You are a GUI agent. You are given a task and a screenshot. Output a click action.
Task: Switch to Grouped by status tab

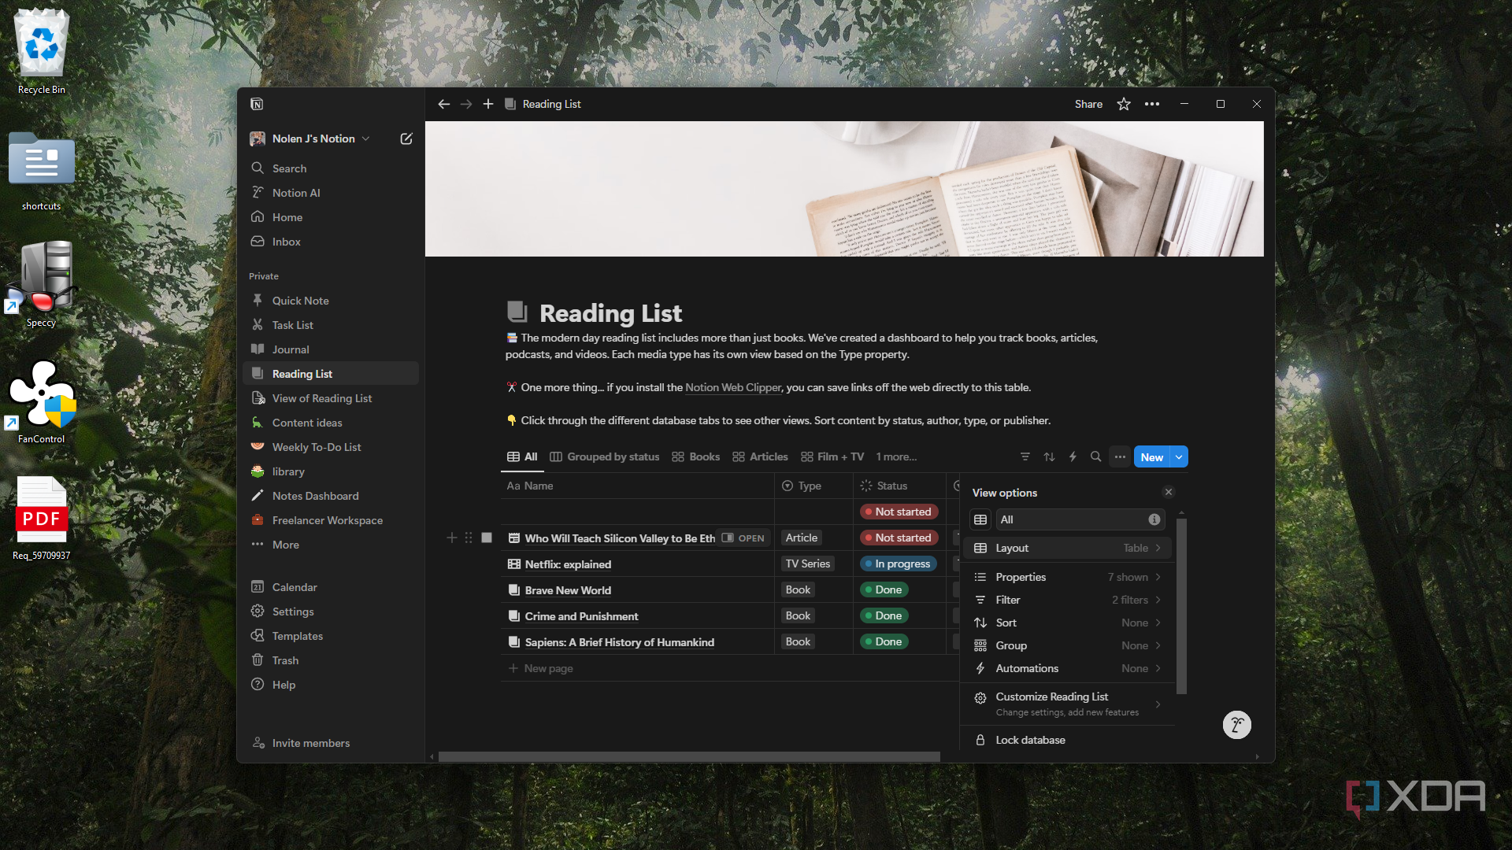pos(605,456)
